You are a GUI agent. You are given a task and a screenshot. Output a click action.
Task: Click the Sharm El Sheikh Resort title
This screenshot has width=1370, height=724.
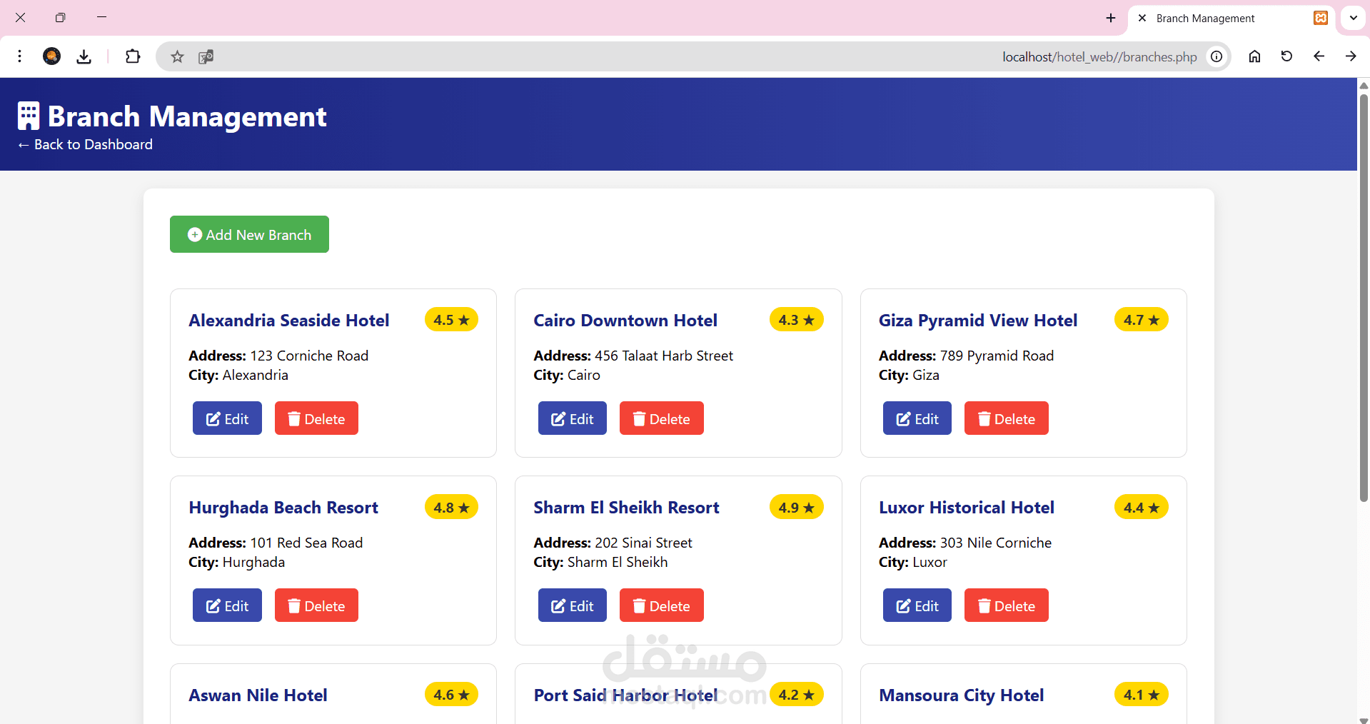click(626, 508)
